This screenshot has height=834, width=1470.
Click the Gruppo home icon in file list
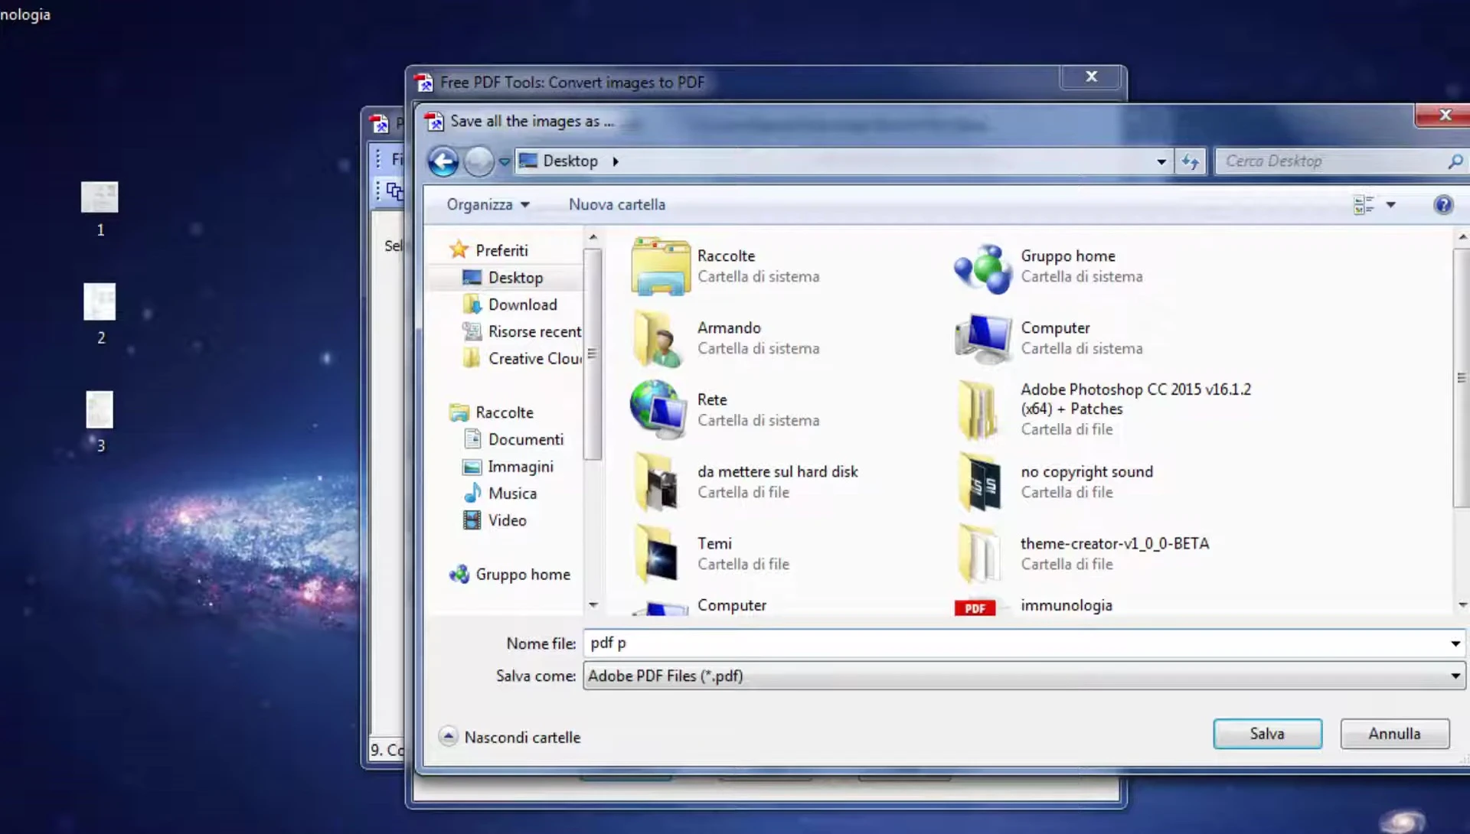[983, 268]
